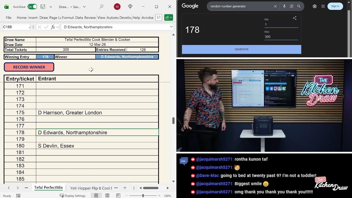Click formula bar text D Edwards, Northamptonshire

[x=88, y=27]
